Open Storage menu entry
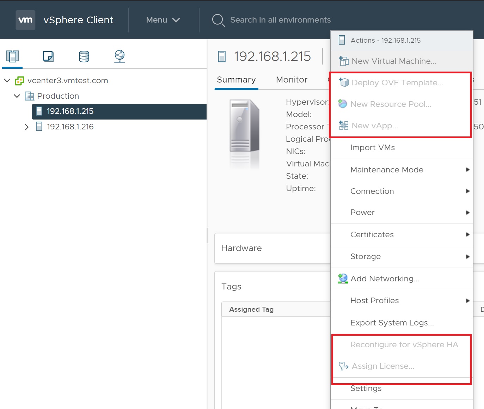Screen dimensions: 484x409 (x=402, y=257)
